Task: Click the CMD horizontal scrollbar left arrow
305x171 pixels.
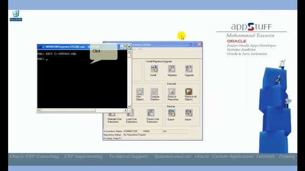Action: pyautogui.click(x=39, y=110)
